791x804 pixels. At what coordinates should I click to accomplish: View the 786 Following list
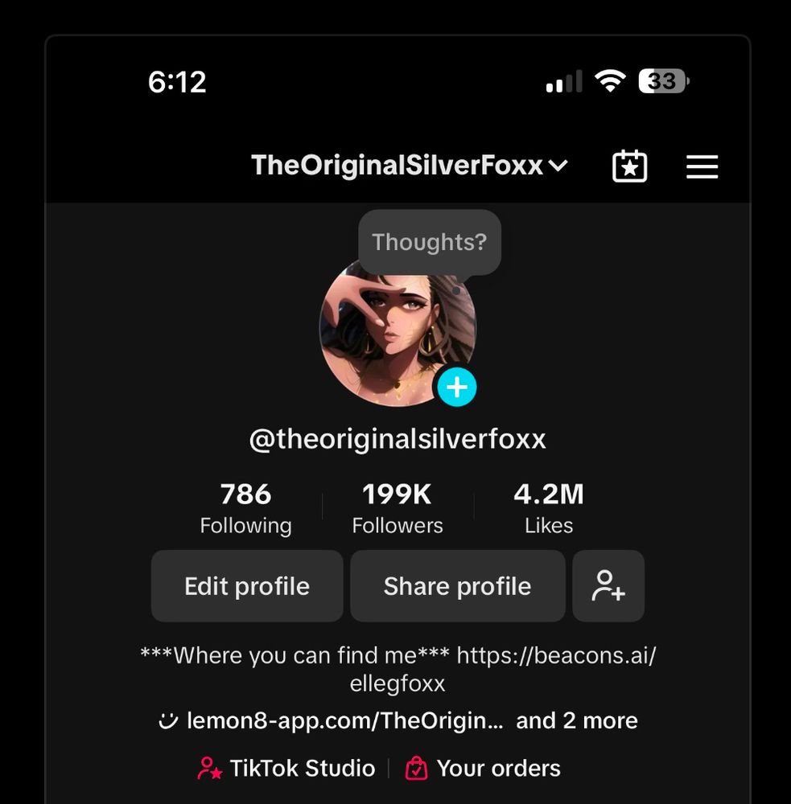[246, 508]
